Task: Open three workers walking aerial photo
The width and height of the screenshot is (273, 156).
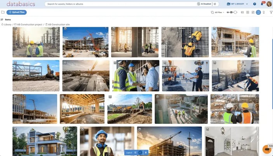Action: pyautogui.click(x=181, y=109)
